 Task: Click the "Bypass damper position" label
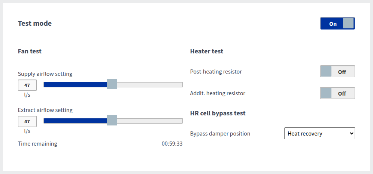pos(220,134)
